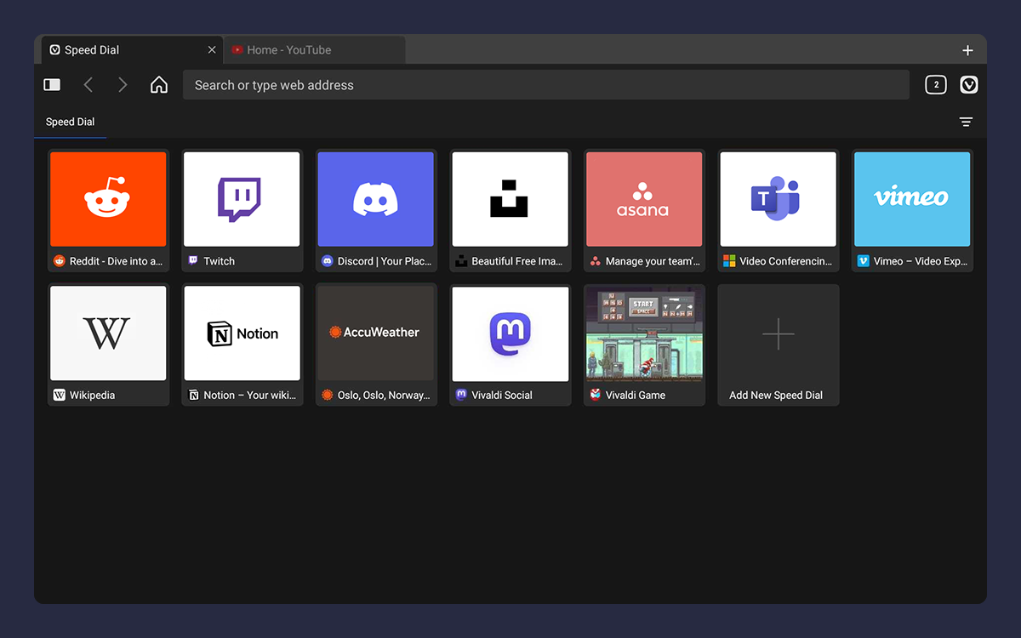Open the Vivaldi Social Mastodon thumbnail
Image resolution: width=1021 pixels, height=638 pixels.
pyautogui.click(x=510, y=333)
